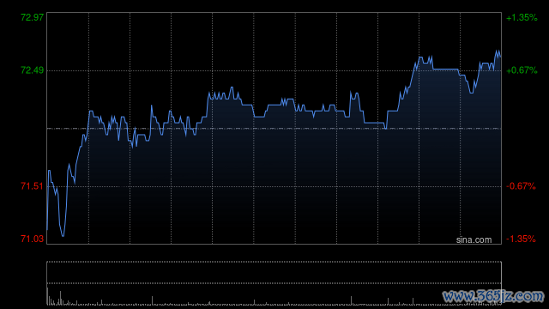549x309 pixels.
Task: Click the sina.com source label
Action: click(x=474, y=240)
